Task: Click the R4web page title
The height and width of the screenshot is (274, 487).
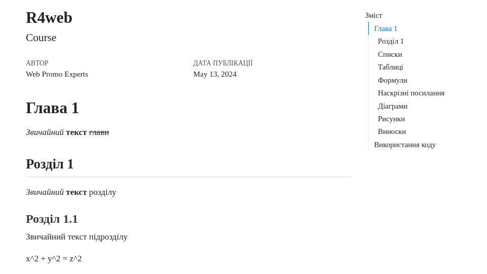Action: pos(49,18)
